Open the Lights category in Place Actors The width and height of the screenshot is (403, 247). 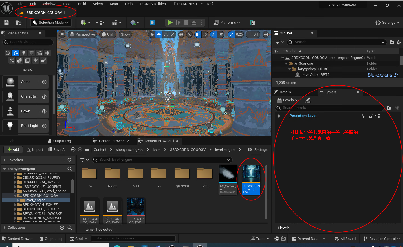coord(24,53)
